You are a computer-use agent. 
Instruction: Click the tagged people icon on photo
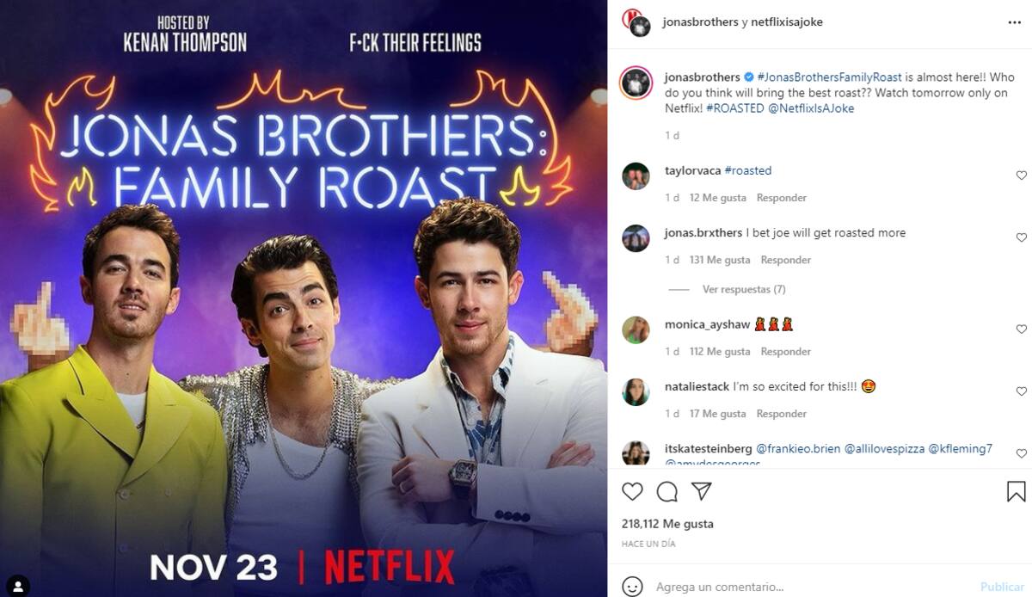(17, 586)
